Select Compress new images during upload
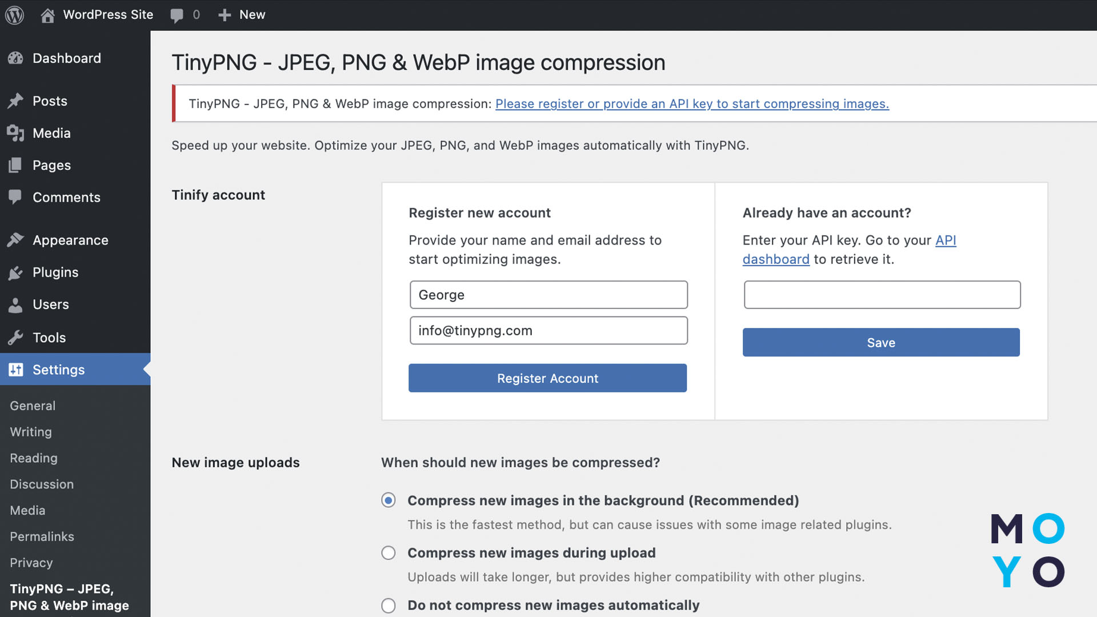Screen dimensions: 1097x617 (x=389, y=553)
